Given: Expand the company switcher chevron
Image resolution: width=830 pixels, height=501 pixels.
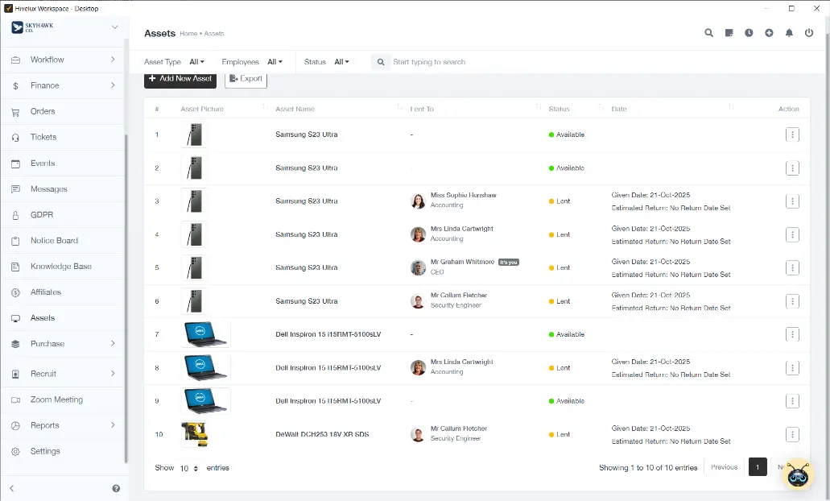Looking at the screenshot, I should click(114, 27).
